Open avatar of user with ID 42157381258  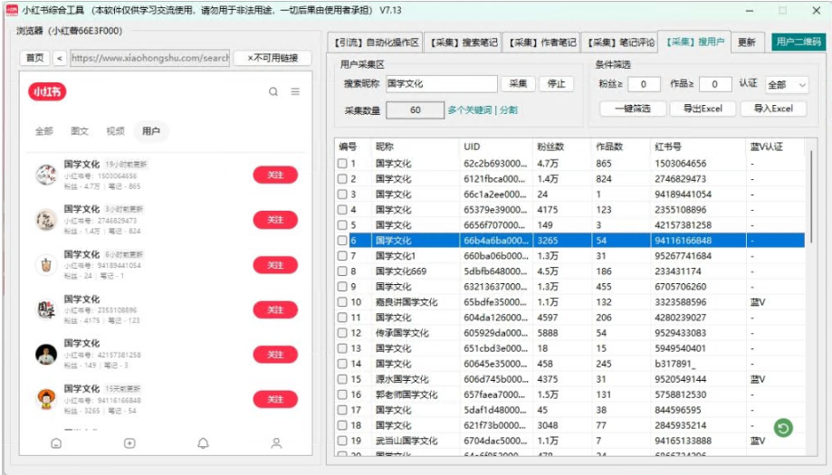coord(46,354)
